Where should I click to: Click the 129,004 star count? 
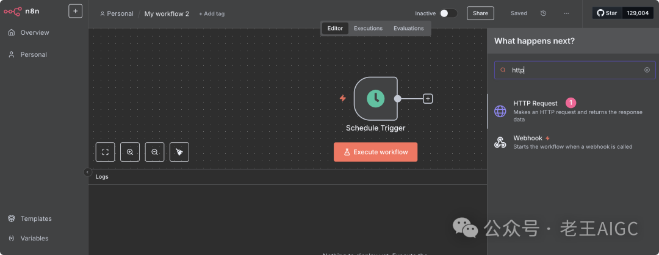click(638, 13)
